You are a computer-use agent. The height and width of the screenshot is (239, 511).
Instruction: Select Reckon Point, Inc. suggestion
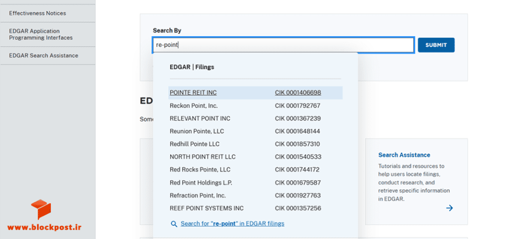pyautogui.click(x=194, y=106)
